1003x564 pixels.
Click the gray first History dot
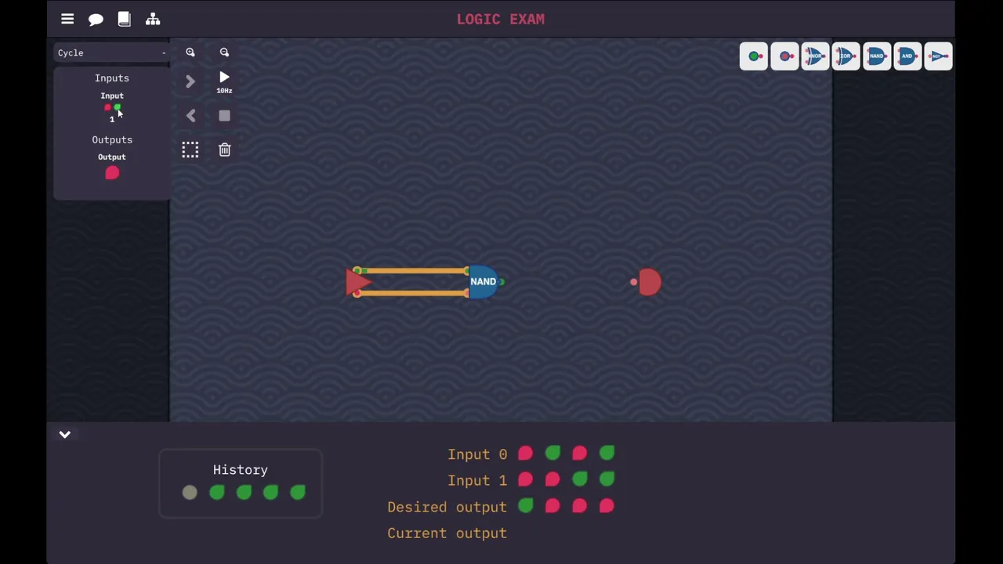tap(190, 492)
